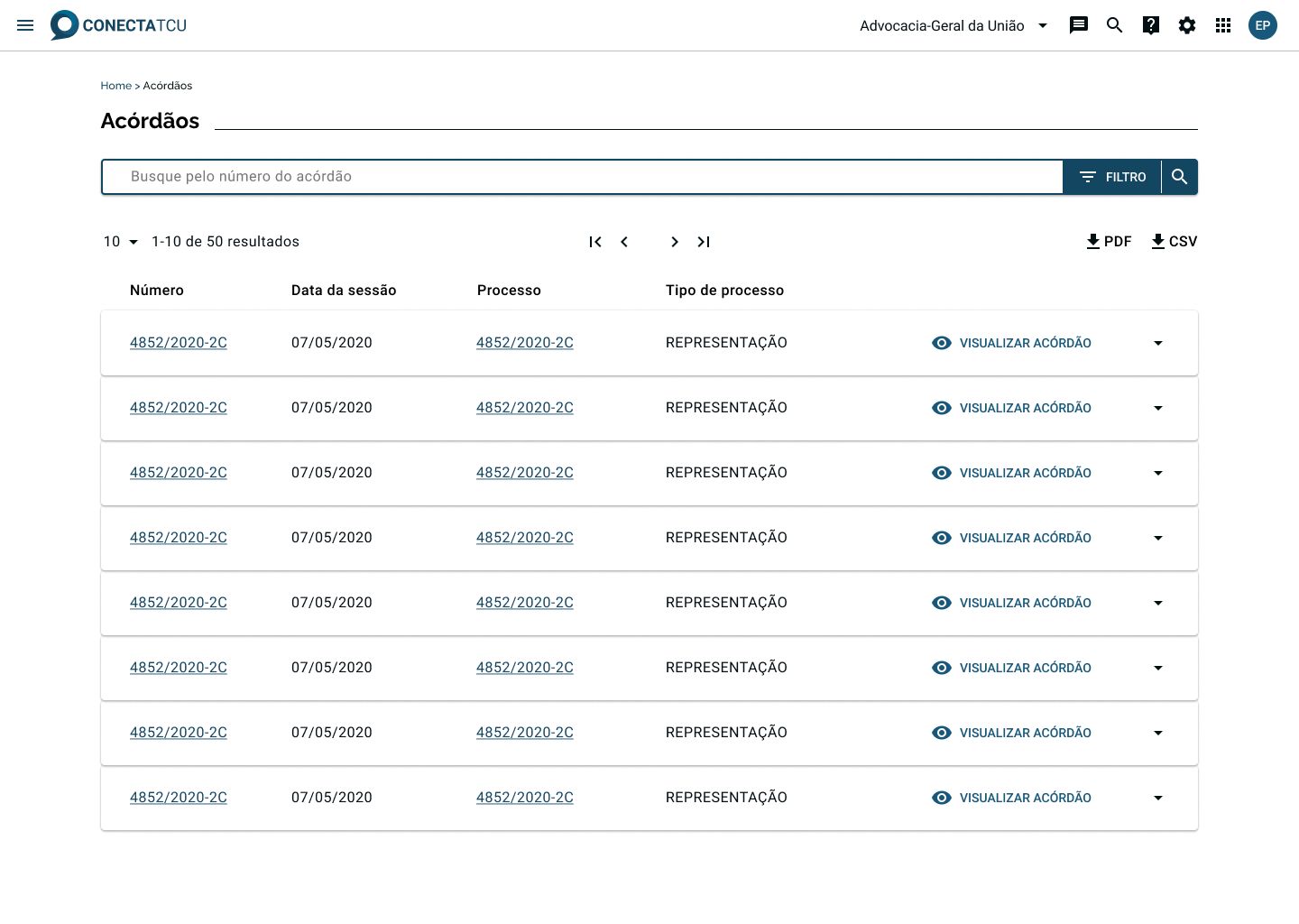Open the apps grid icon
The height and width of the screenshot is (924, 1299).
pyautogui.click(x=1222, y=25)
